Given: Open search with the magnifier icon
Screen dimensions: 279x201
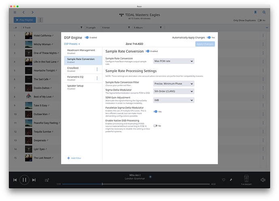Looking at the screenshot, I should [x=264, y=12].
